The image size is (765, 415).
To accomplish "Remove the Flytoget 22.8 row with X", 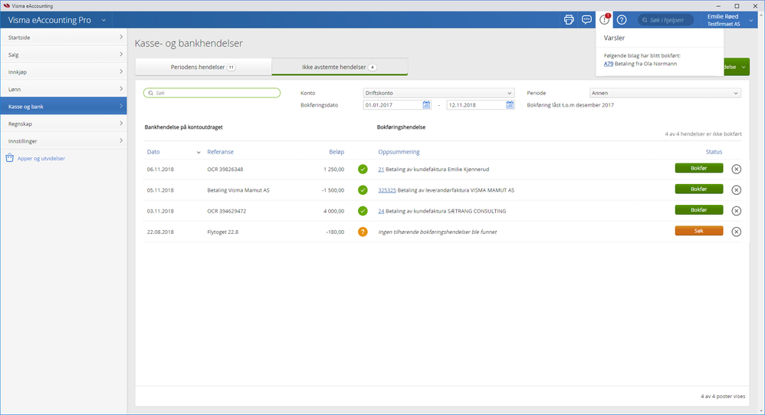I will [736, 232].
